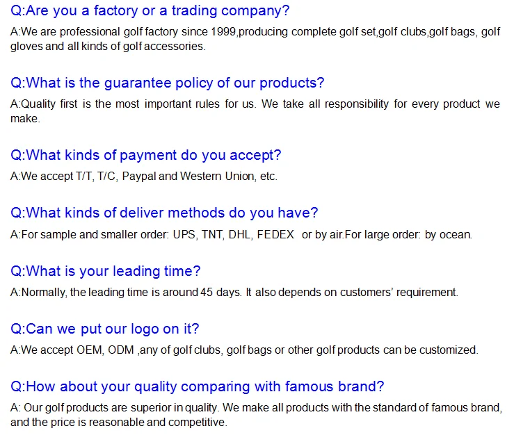This screenshot has width=514, height=442.
Task: Select the logo customization question heading
Action: [104, 329]
